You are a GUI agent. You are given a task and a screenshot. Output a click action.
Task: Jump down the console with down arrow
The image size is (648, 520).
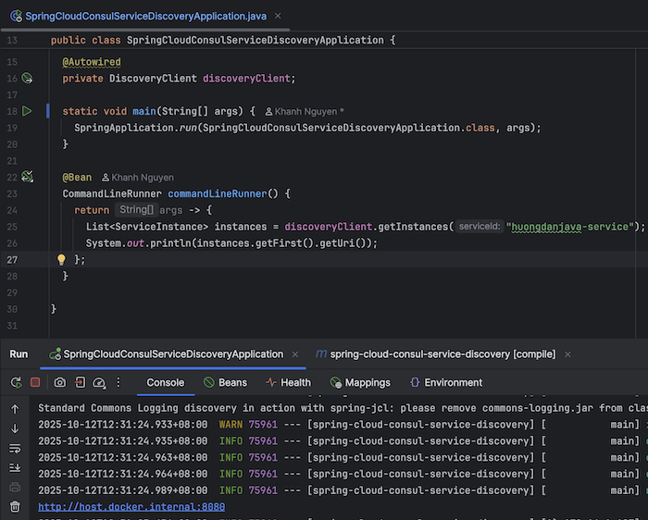(x=15, y=428)
